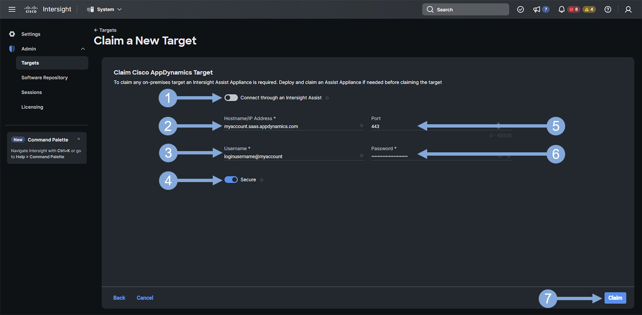Click info icon in Hostname field
The image size is (642, 315).
361,126
